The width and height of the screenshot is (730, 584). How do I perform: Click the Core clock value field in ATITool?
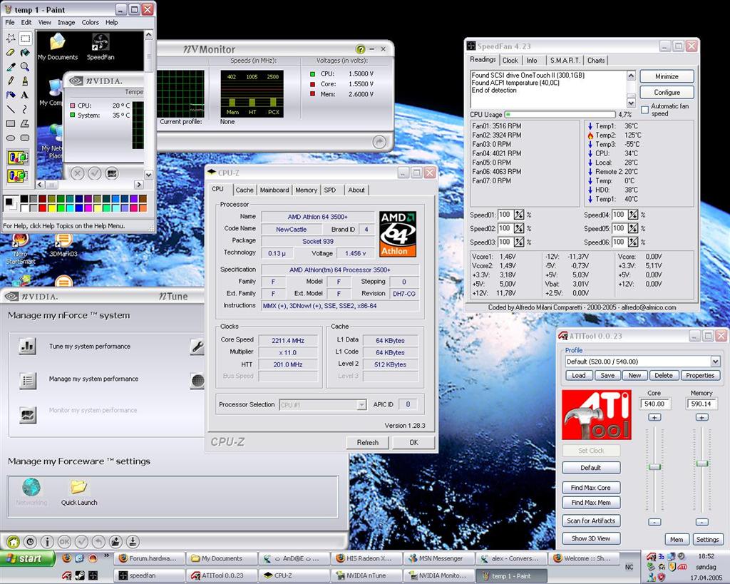tap(654, 404)
